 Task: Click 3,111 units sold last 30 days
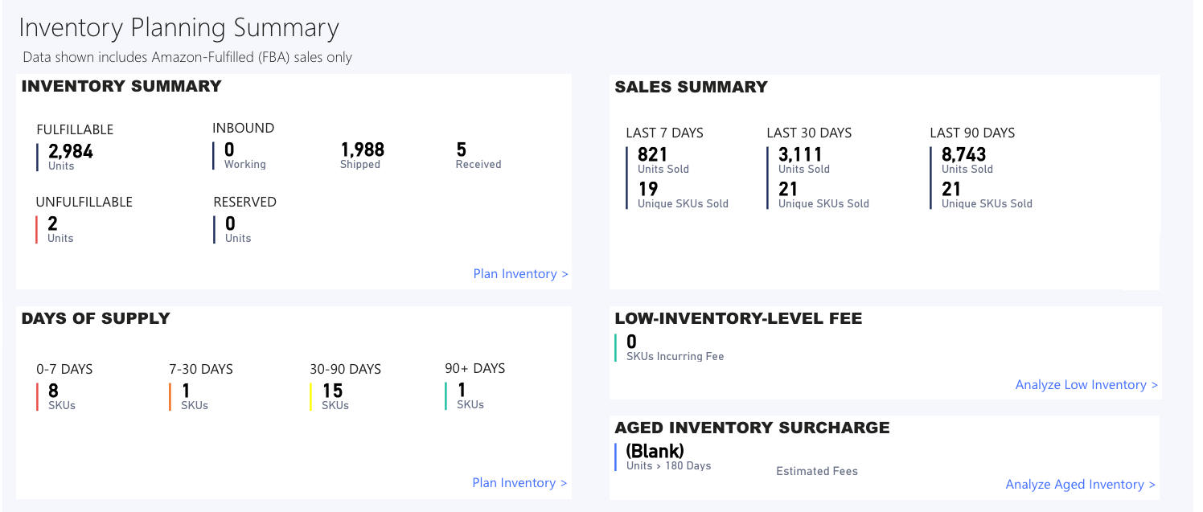coord(800,154)
